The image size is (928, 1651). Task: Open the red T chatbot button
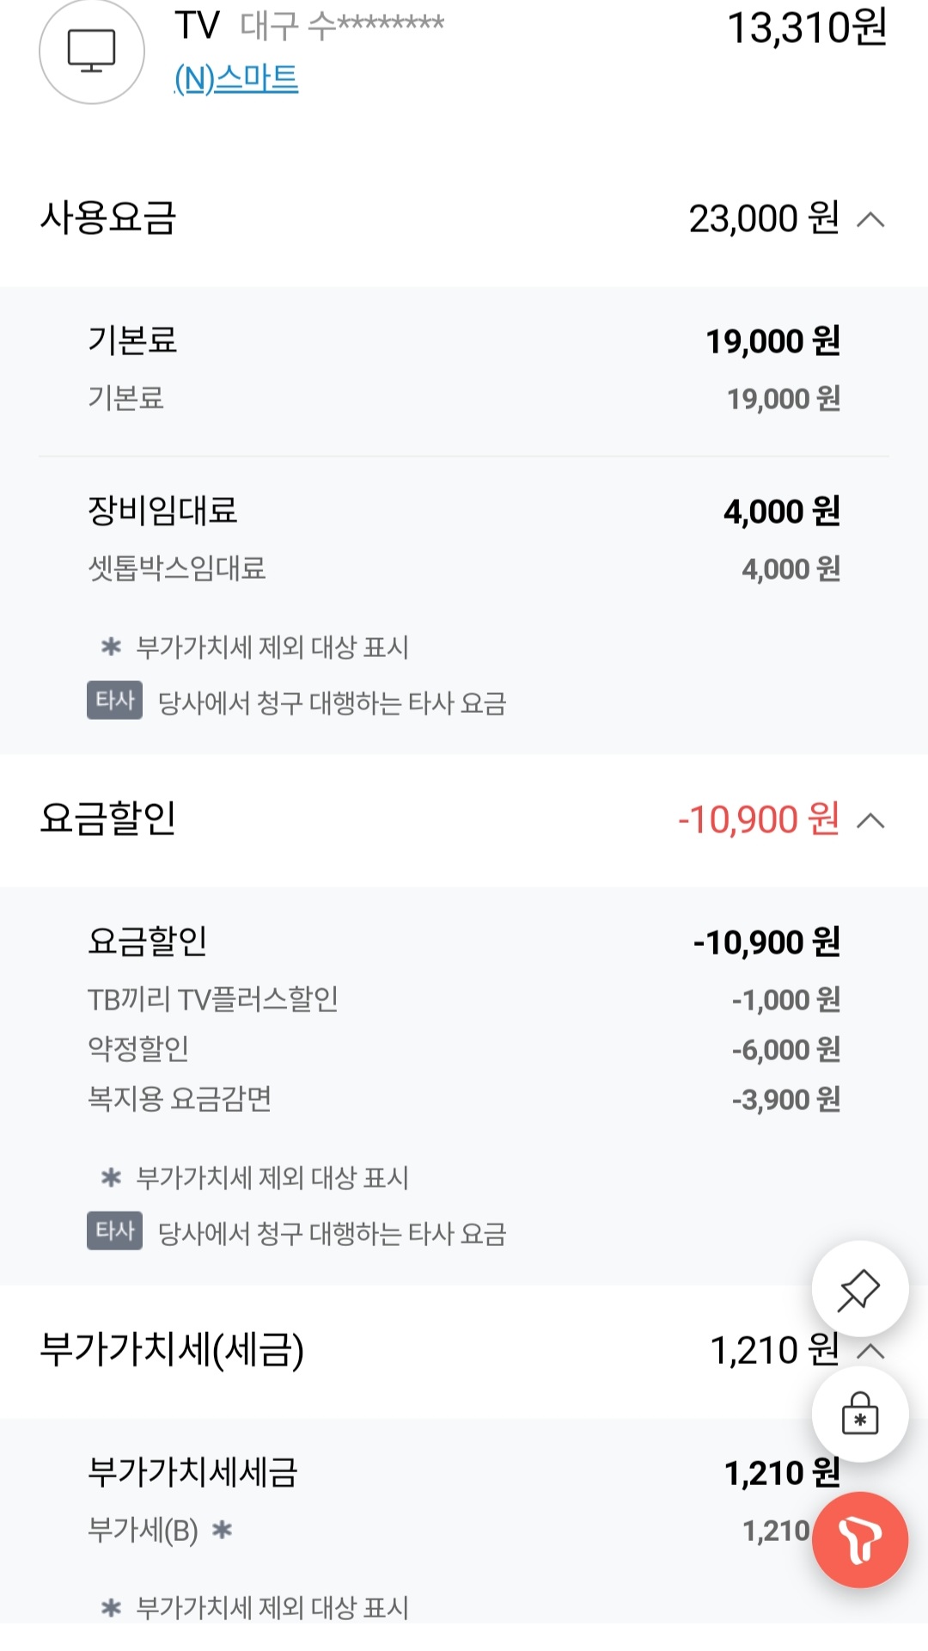tap(859, 1539)
